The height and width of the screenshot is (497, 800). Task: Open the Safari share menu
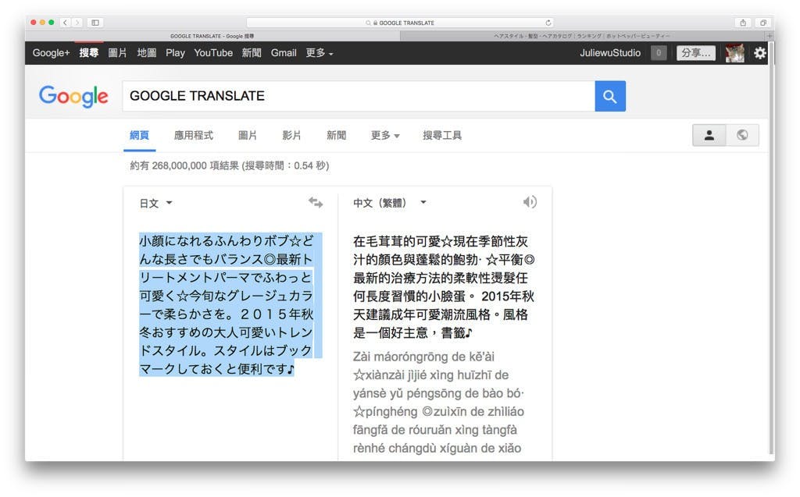coord(743,23)
